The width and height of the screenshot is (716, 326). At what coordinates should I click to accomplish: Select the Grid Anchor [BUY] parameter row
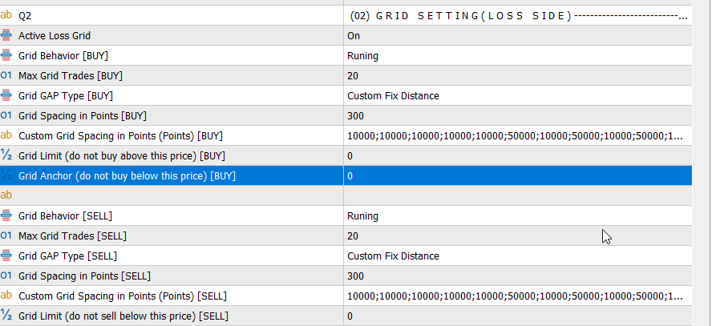pos(127,176)
